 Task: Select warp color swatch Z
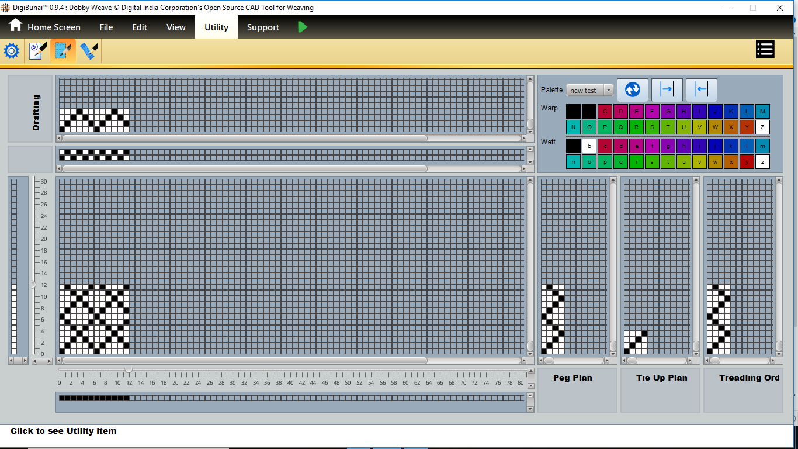pyautogui.click(x=762, y=127)
